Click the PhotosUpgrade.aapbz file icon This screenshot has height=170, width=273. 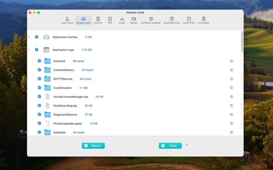47,123
